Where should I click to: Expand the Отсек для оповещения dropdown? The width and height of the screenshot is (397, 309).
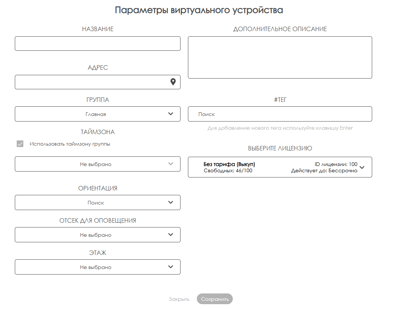coord(96,235)
